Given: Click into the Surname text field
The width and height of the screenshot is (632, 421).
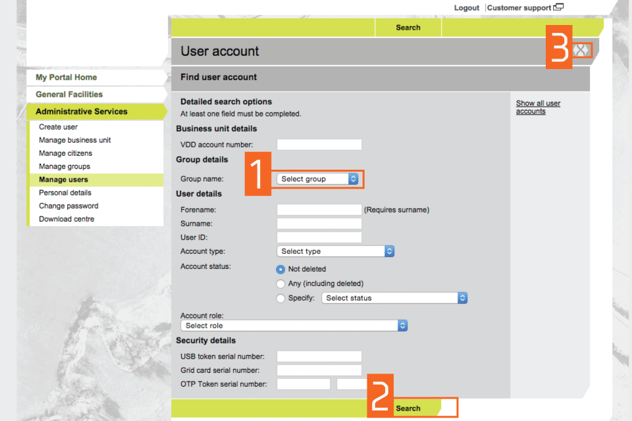Looking at the screenshot, I should [x=319, y=224].
